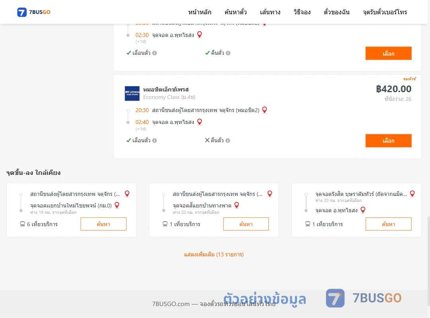Open the เส้นทาง menu item
Viewport: 430px width, 318px height.
(270, 12)
